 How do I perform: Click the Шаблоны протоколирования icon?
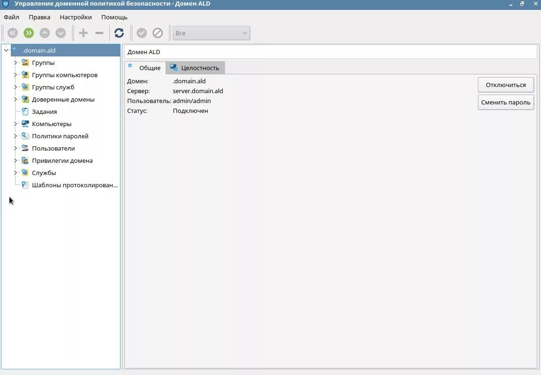click(25, 185)
